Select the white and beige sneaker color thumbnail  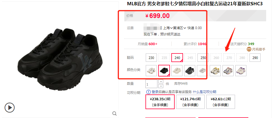(x=151, y=70)
